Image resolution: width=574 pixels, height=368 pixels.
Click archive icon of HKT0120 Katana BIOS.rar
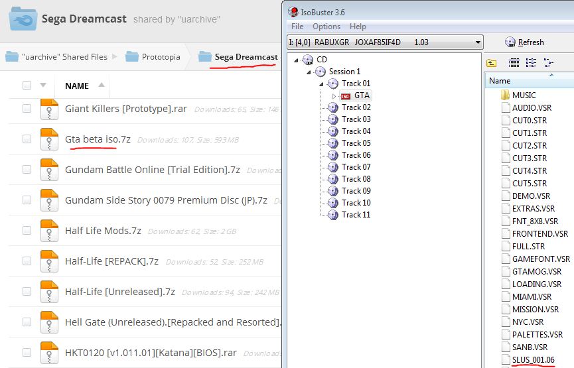tap(49, 353)
